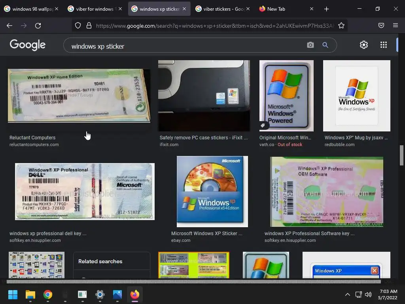The height and width of the screenshot is (304, 405).
Task: Open the XP Home Edition key sticker image
Action: 79,96
